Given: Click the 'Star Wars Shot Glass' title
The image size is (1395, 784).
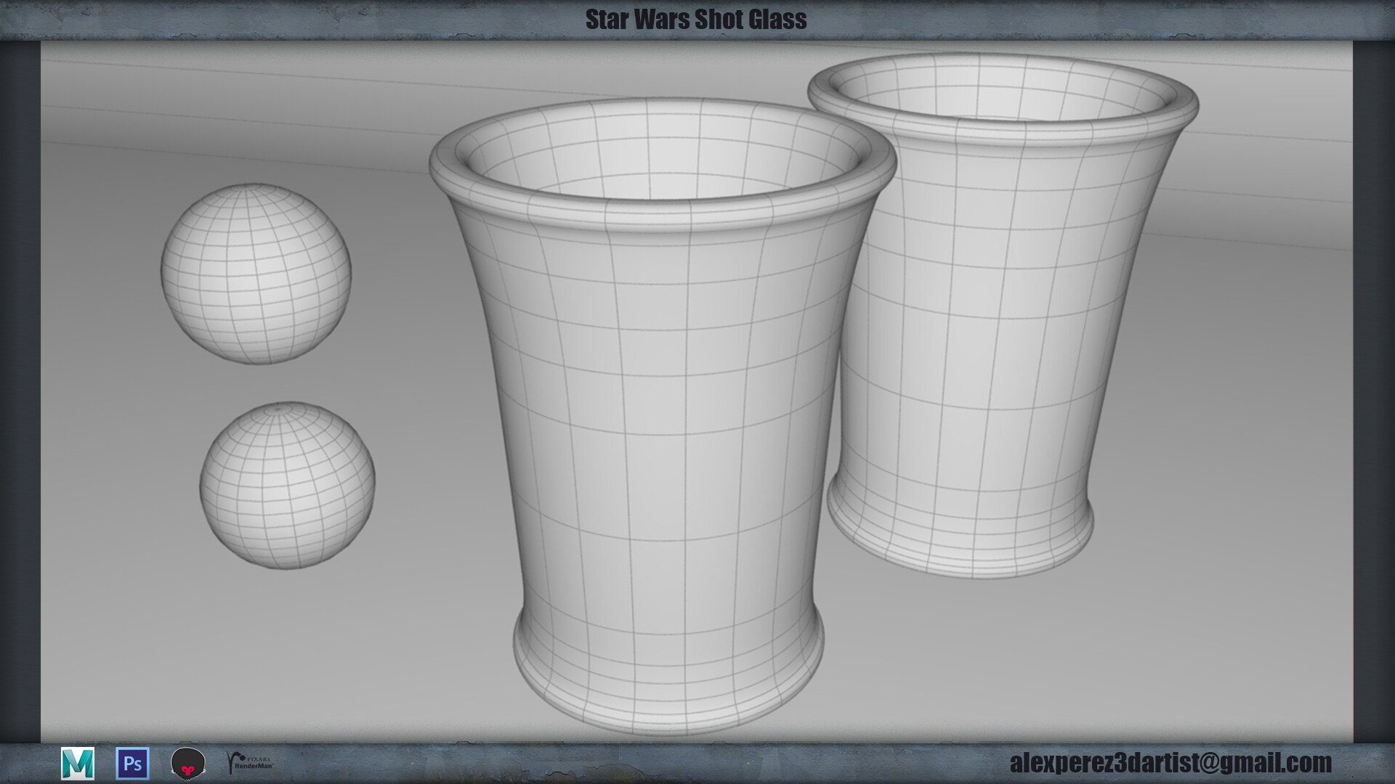Looking at the screenshot, I should (696, 20).
